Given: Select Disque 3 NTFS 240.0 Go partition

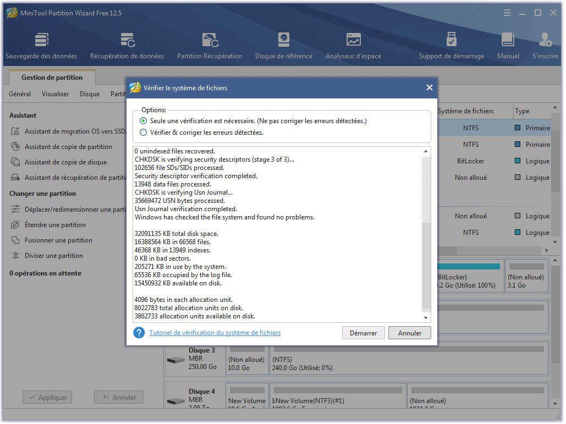Looking at the screenshot, I should click(x=409, y=360).
